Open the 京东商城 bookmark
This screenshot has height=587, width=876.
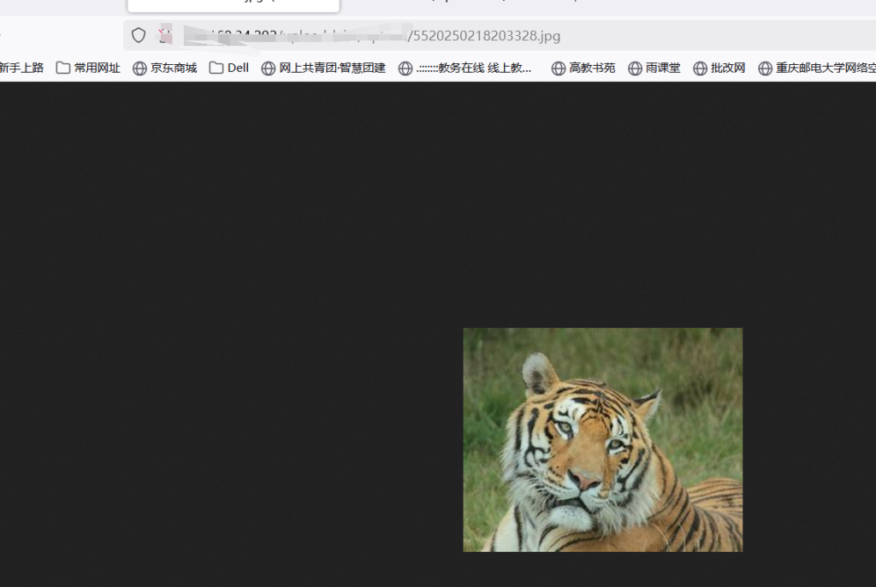[x=165, y=68]
